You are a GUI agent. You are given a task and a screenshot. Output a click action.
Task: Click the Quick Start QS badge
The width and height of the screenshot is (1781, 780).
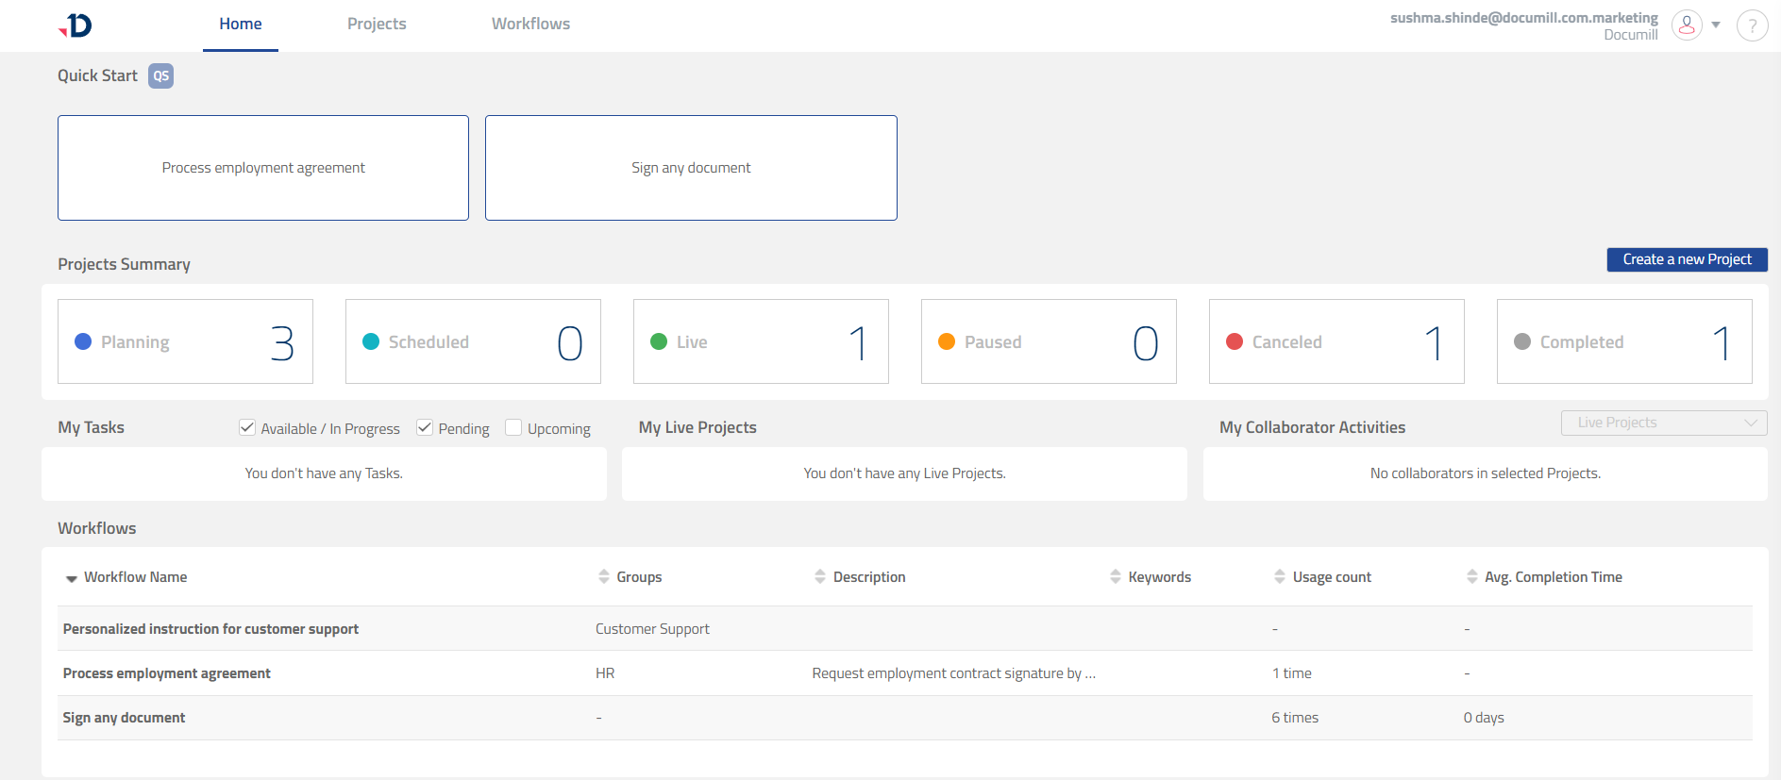click(161, 76)
